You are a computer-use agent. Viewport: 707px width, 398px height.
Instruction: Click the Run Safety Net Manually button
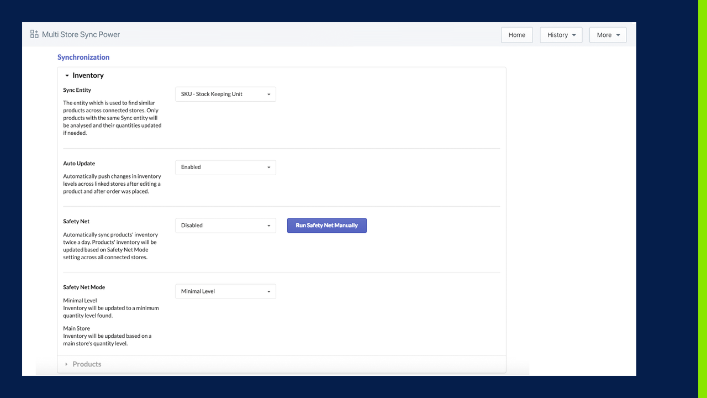click(326, 225)
